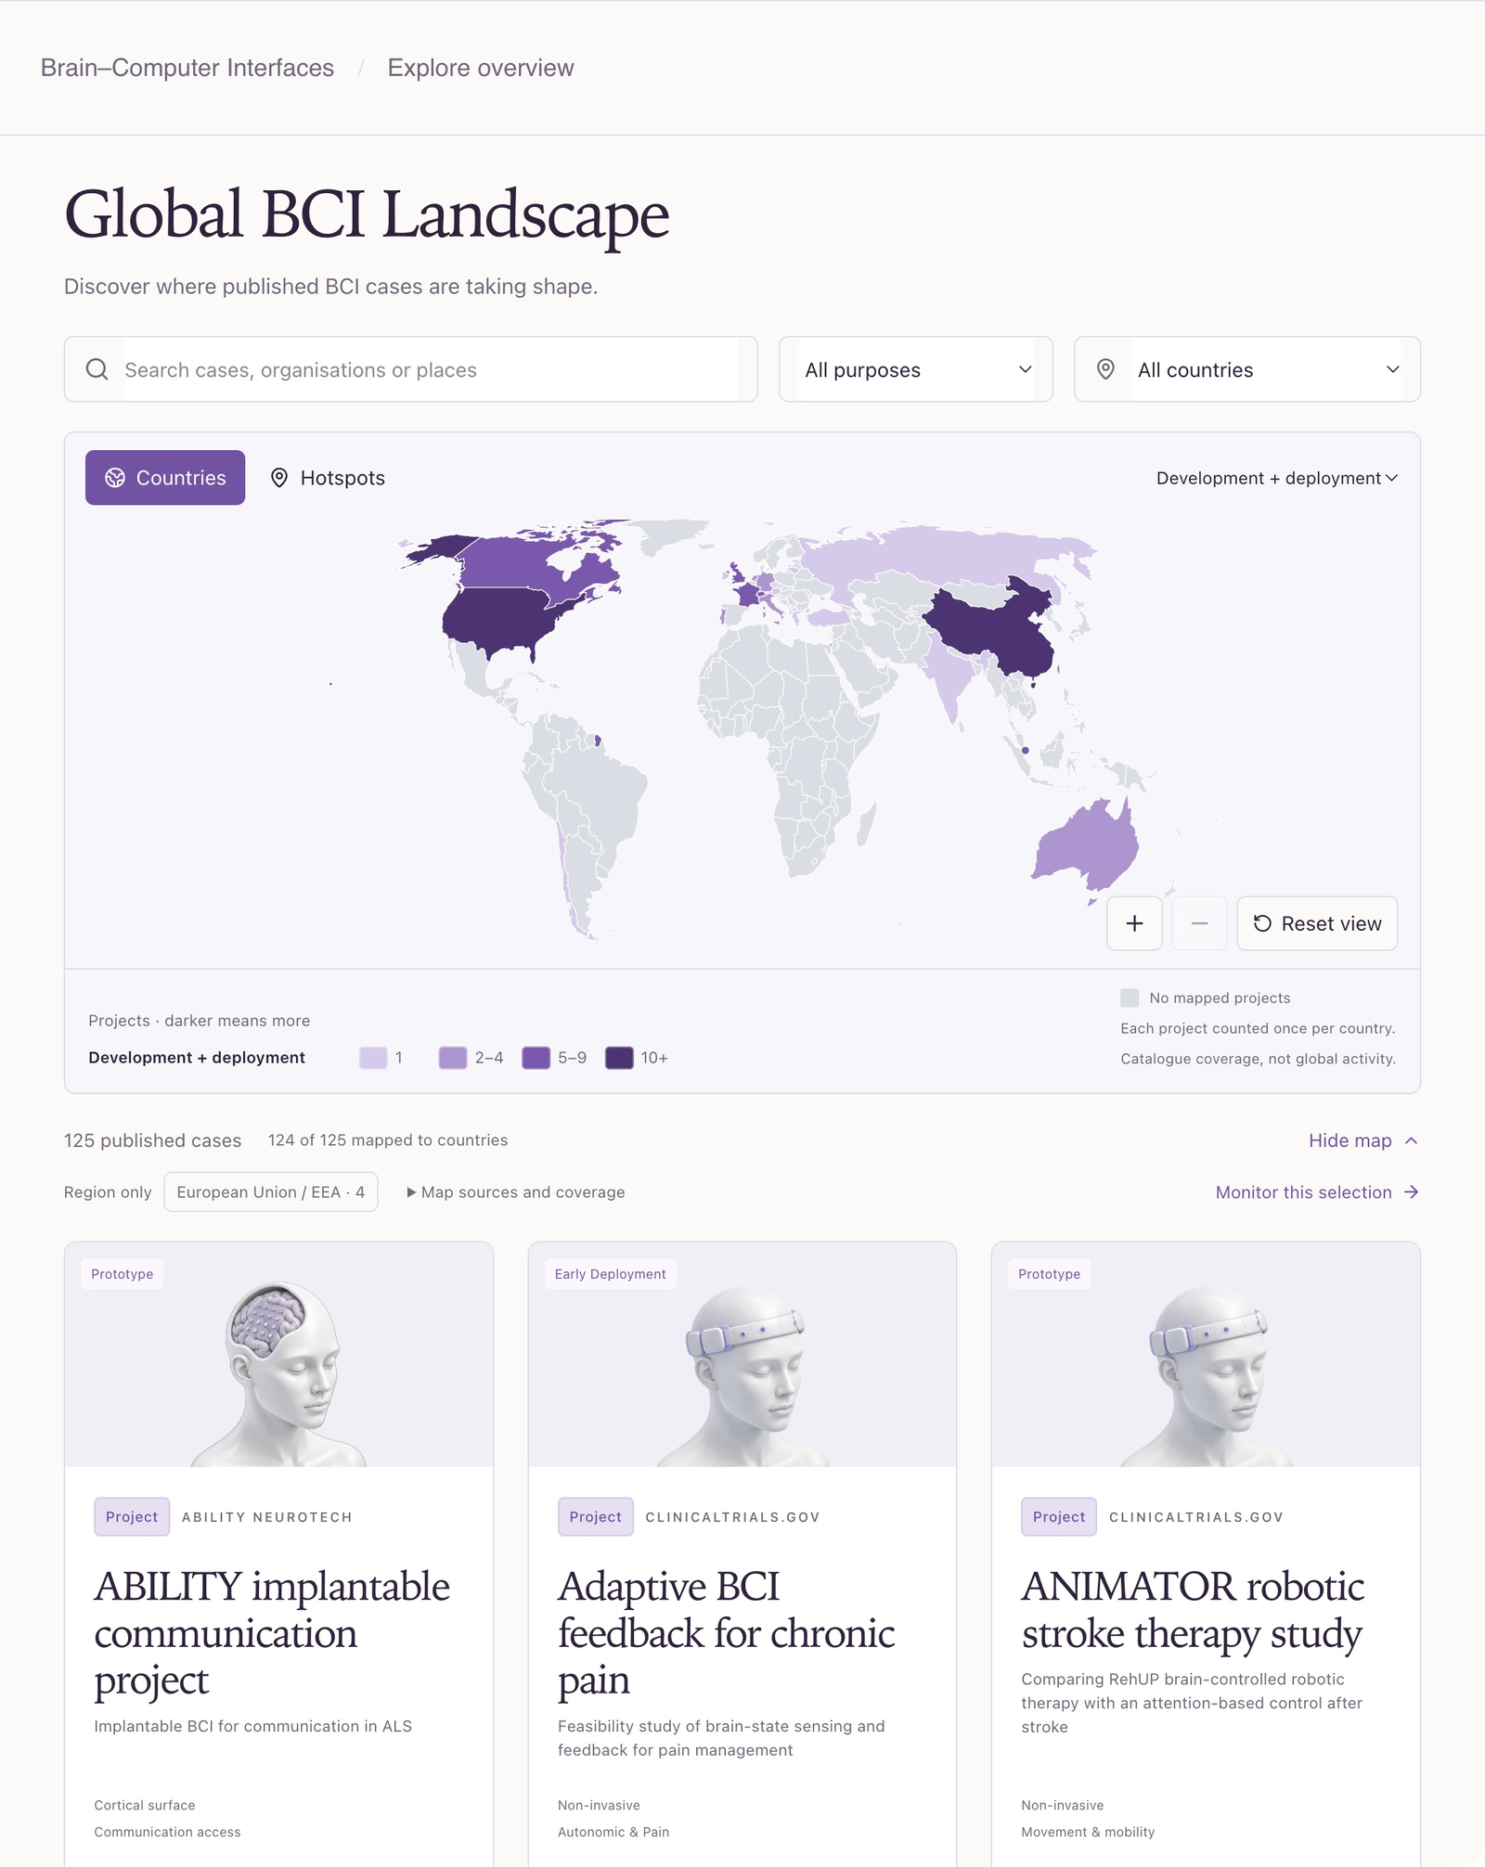Viewport: 1485px width, 1867px height.
Task: Open Explore overview breadcrumb
Action: pos(481,68)
